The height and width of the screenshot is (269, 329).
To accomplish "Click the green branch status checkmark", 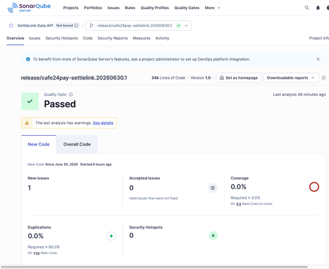I will tap(178, 26).
